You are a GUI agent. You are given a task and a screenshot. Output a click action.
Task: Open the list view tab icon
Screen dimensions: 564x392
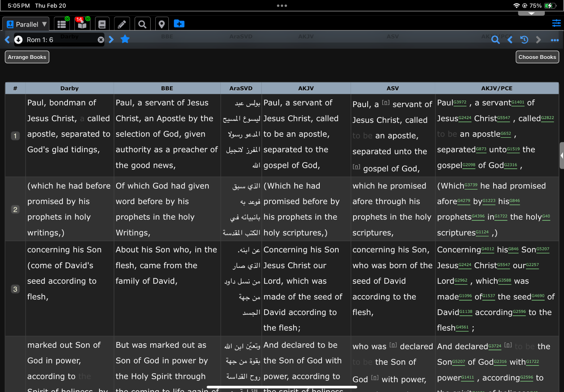[x=62, y=24]
